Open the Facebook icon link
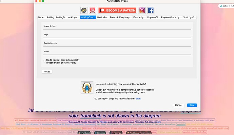234x135 pixels. (151, 10)
